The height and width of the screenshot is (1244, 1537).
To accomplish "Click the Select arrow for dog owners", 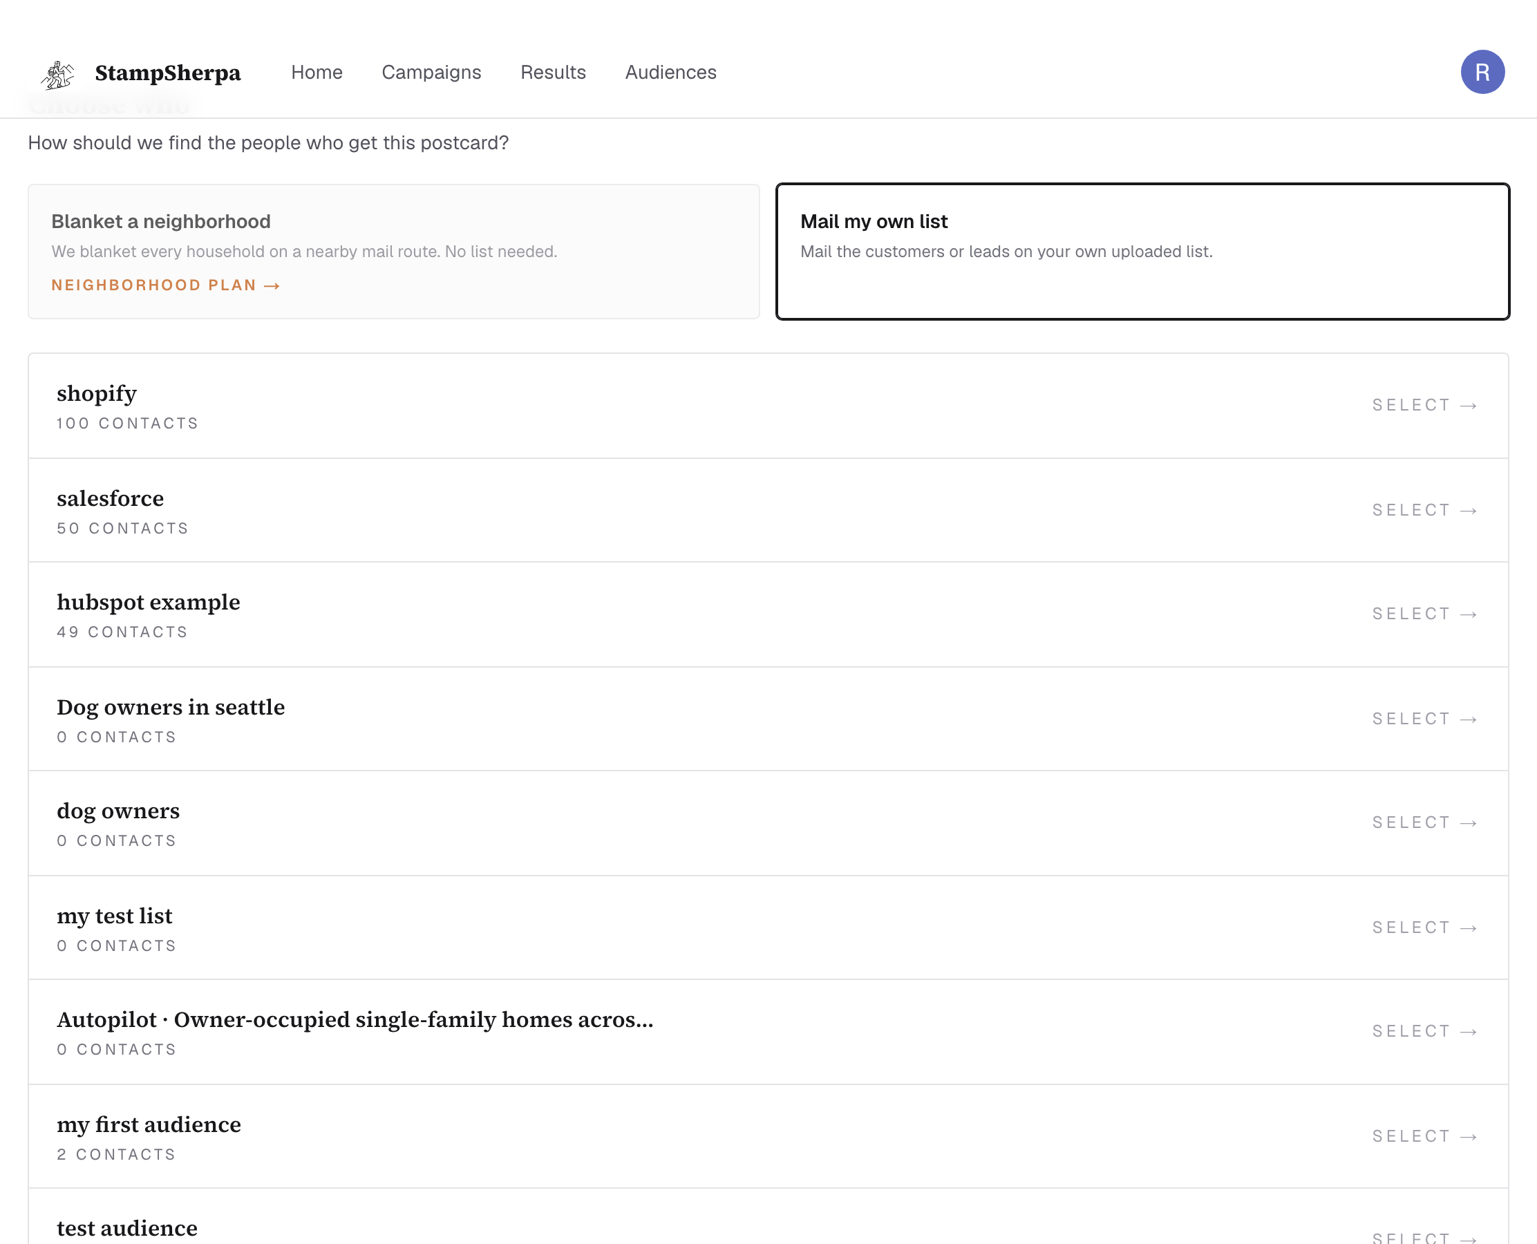I will (1468, 823).
